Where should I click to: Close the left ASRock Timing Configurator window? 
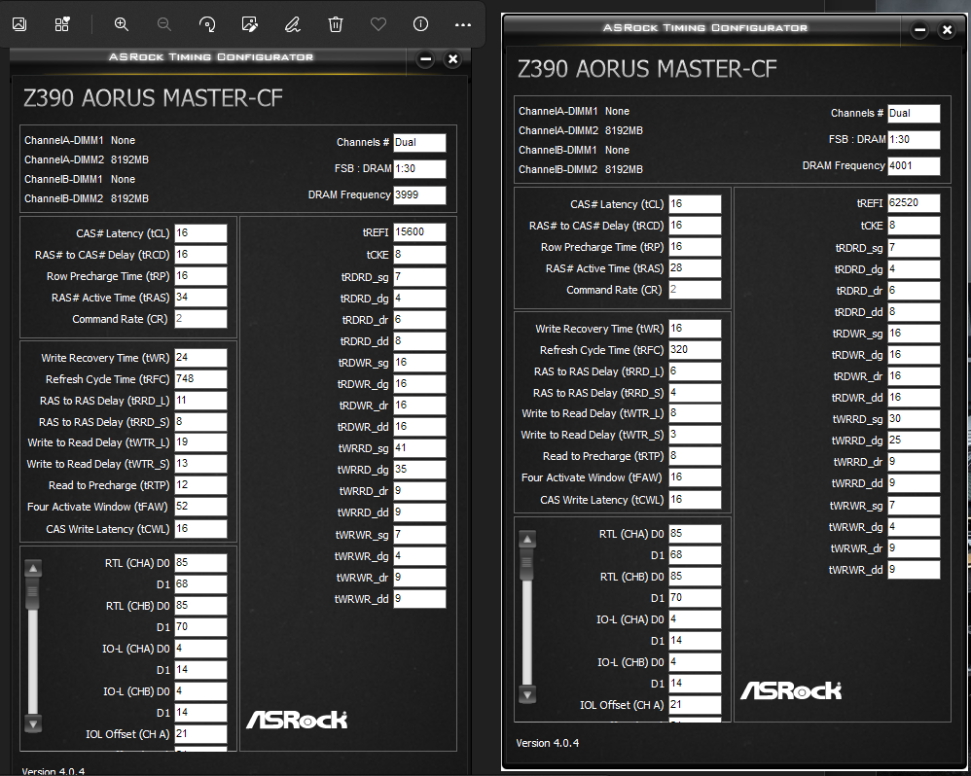452,59
